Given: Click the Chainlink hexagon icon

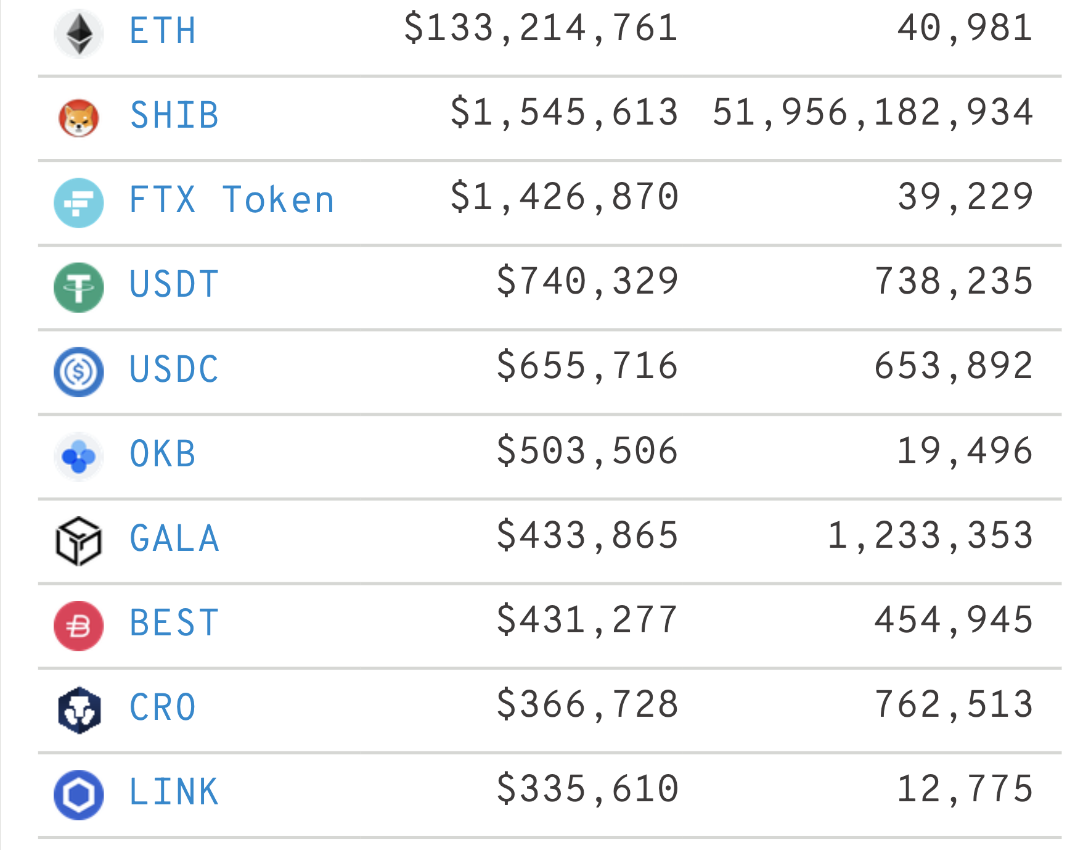Looking at the screenshot, I should tap(79, 794).
